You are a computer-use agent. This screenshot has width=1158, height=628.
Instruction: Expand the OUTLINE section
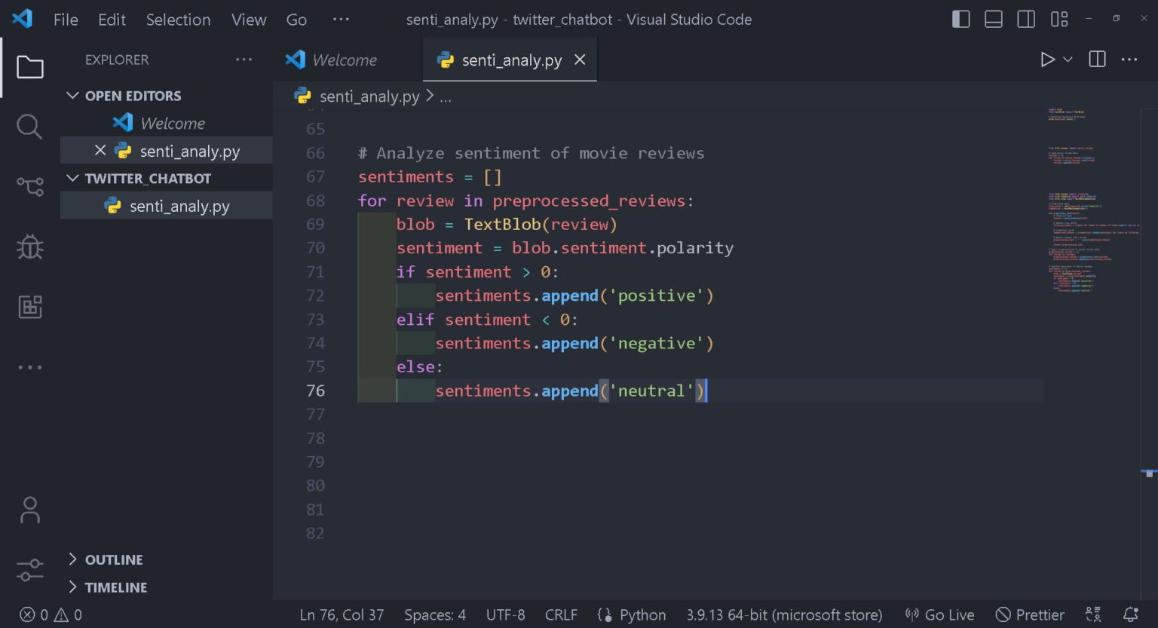(113, 559)
